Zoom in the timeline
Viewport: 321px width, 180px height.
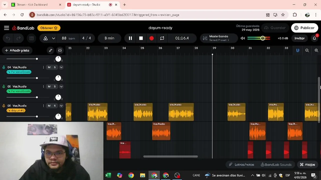[316, 50]
